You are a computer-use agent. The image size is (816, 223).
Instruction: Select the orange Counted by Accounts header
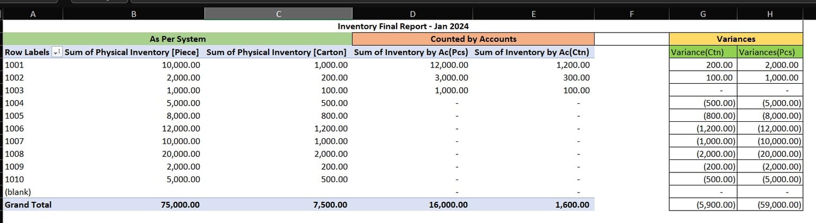coord(473,39)
